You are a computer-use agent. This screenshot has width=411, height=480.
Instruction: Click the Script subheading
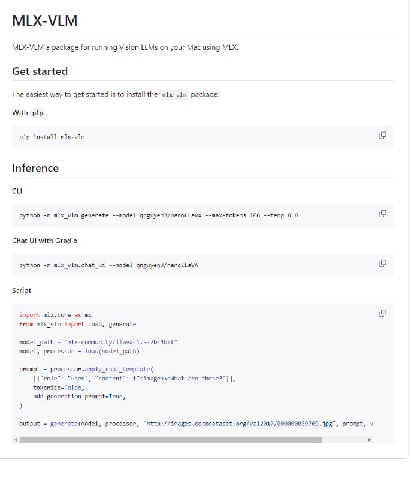[22, 290]
